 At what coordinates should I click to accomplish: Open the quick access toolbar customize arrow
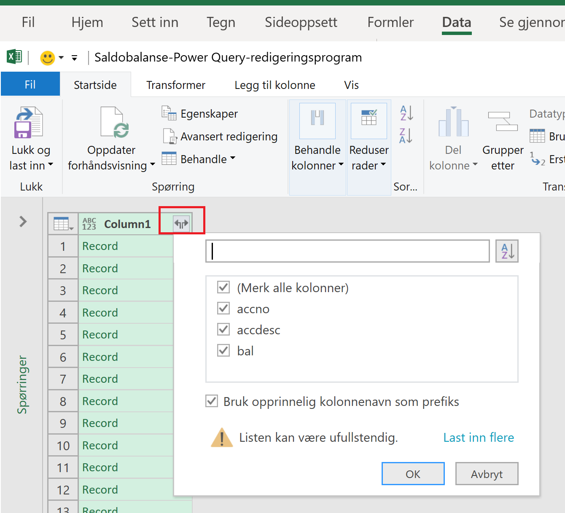[75, 58]
